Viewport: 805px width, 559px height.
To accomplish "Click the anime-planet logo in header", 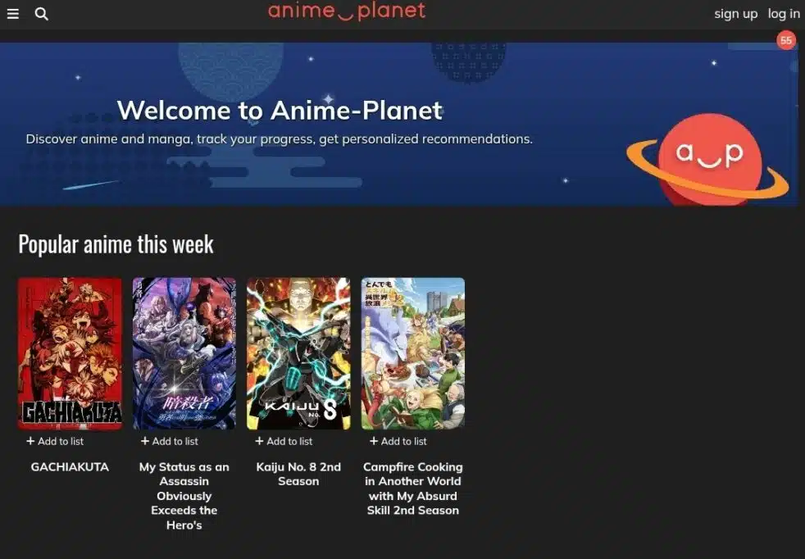I will click(x=347, y=11).
